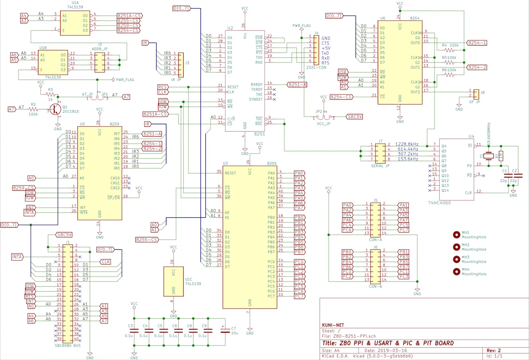Viewport: 529px width, 360px height.
Task: Select the R3 1k resistor symbol
Action: tap(51, 94)
